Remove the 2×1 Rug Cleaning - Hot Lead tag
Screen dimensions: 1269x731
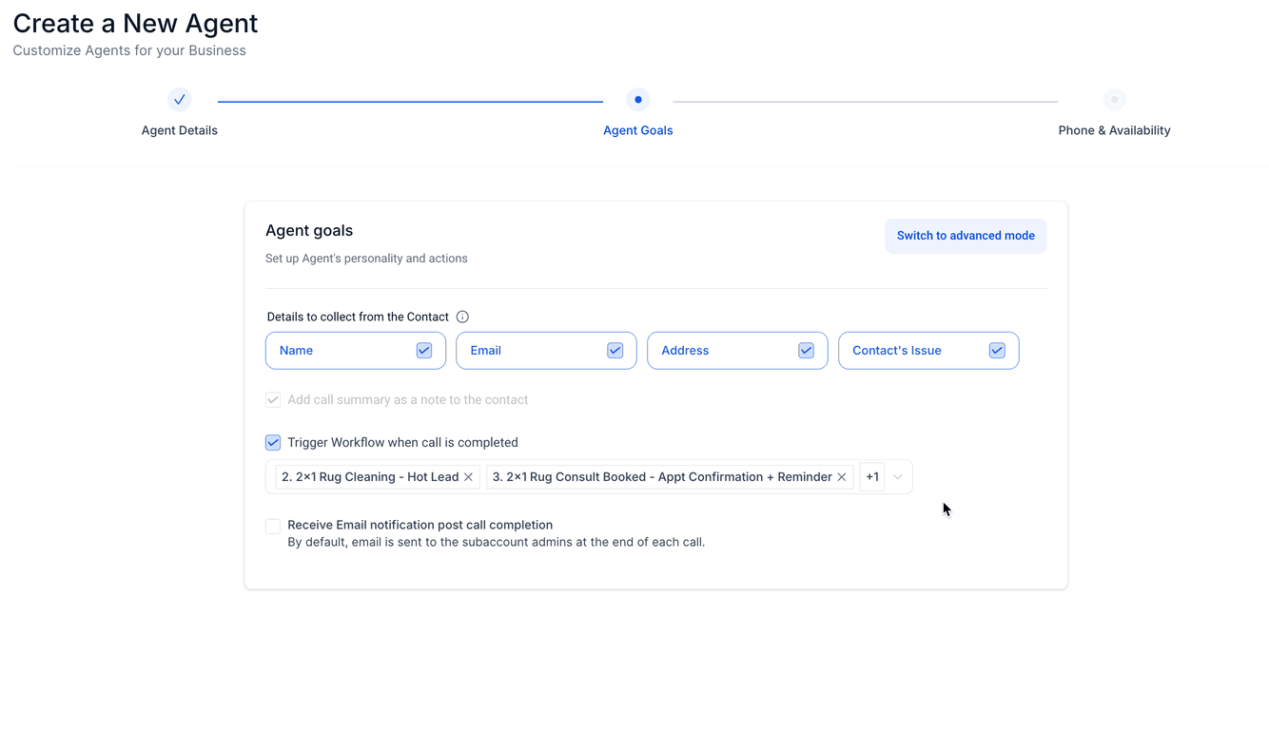point(469,477)
